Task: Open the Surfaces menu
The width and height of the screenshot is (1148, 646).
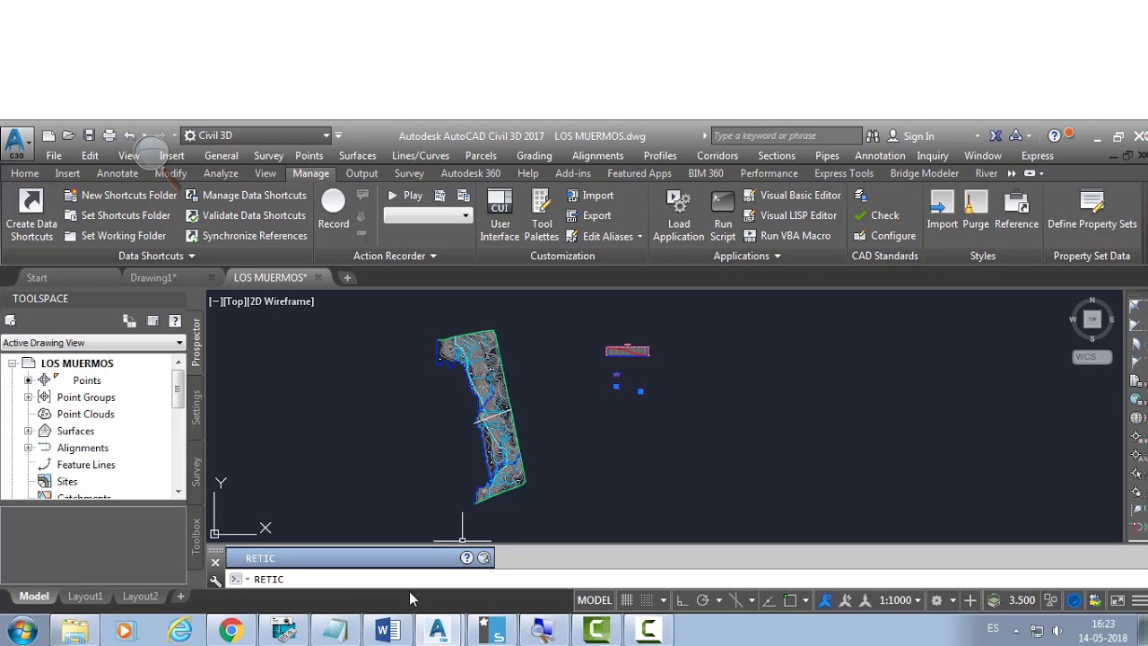Action: [357, 155]
